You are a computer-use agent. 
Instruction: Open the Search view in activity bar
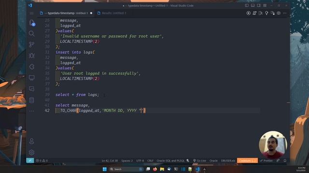coord(31,34)
